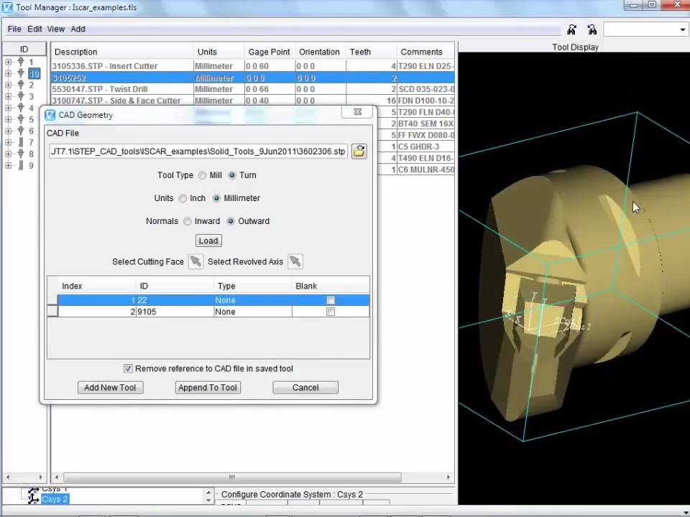Expand tree node for ID 1
Image resolution: width=690 pixels, height=517 pixels.
(x=9, y=62)
